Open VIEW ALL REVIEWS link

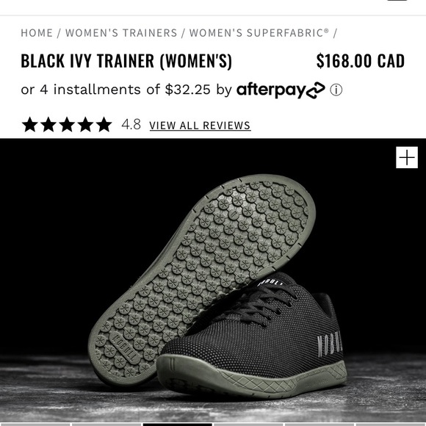200,126
